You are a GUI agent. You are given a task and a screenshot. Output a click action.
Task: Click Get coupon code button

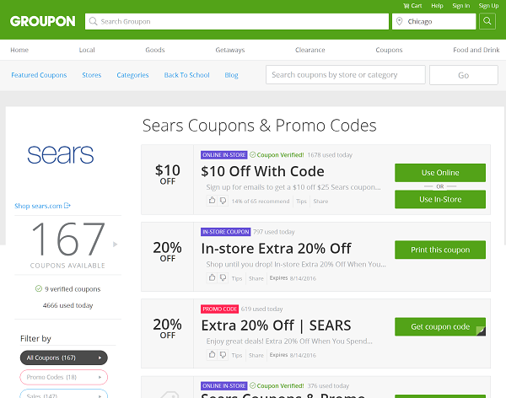(440, 326)
